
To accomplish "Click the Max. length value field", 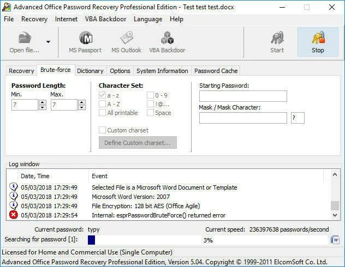I will [x=64, y=105].
